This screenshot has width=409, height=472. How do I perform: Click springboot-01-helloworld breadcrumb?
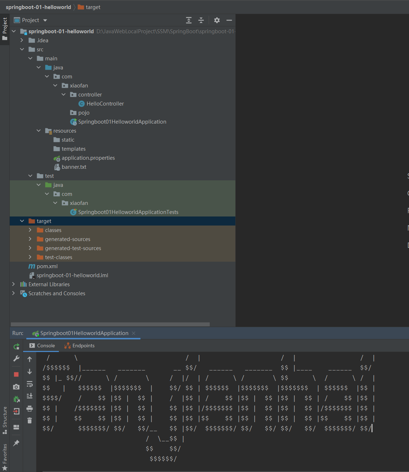click(38, 7)
